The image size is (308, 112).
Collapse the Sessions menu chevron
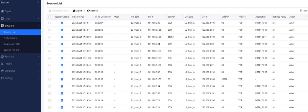tap(38, 26)
